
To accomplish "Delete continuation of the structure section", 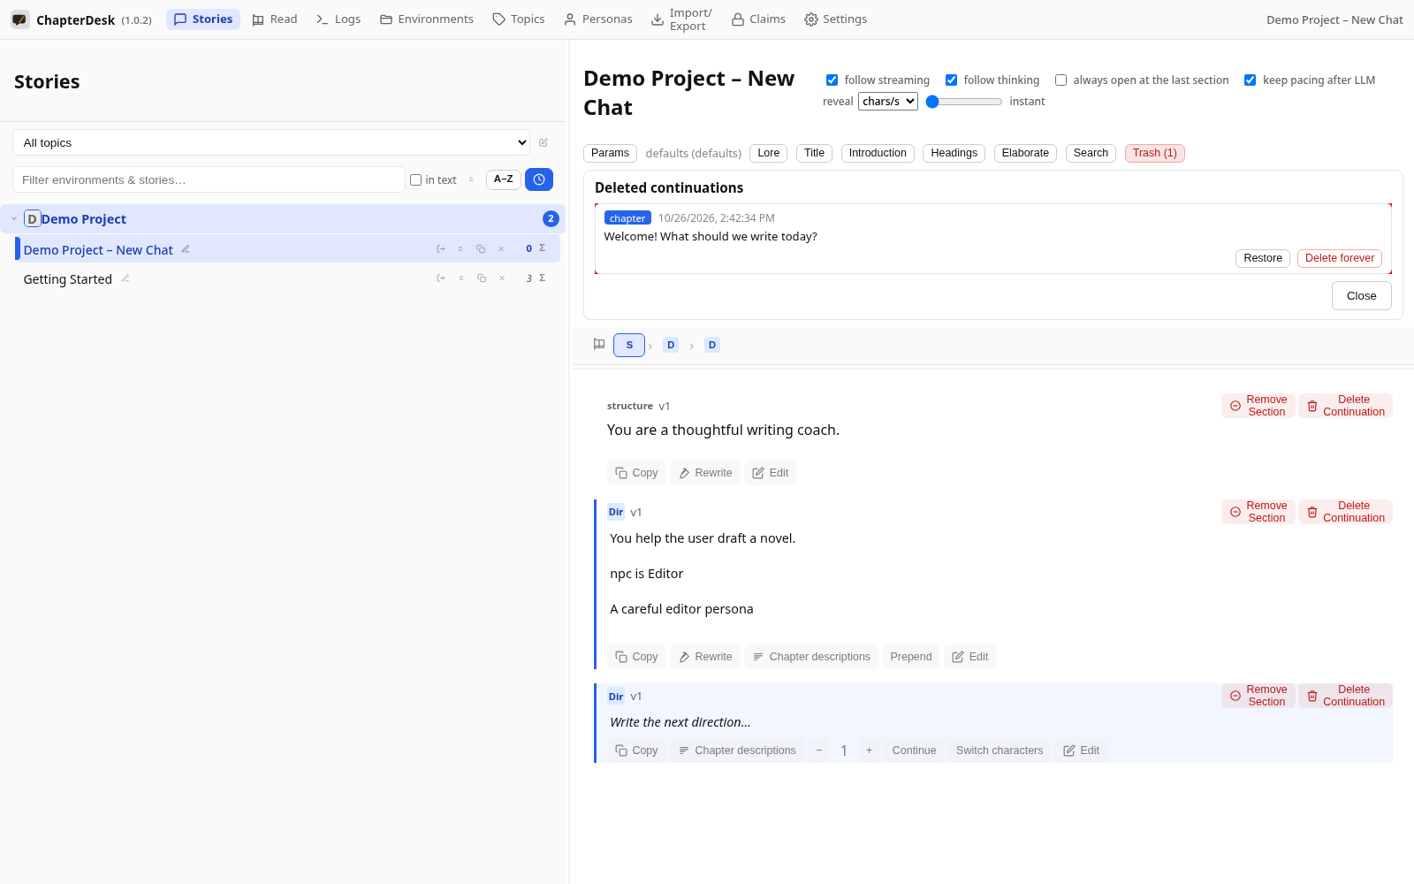I will coord(1345,406).
